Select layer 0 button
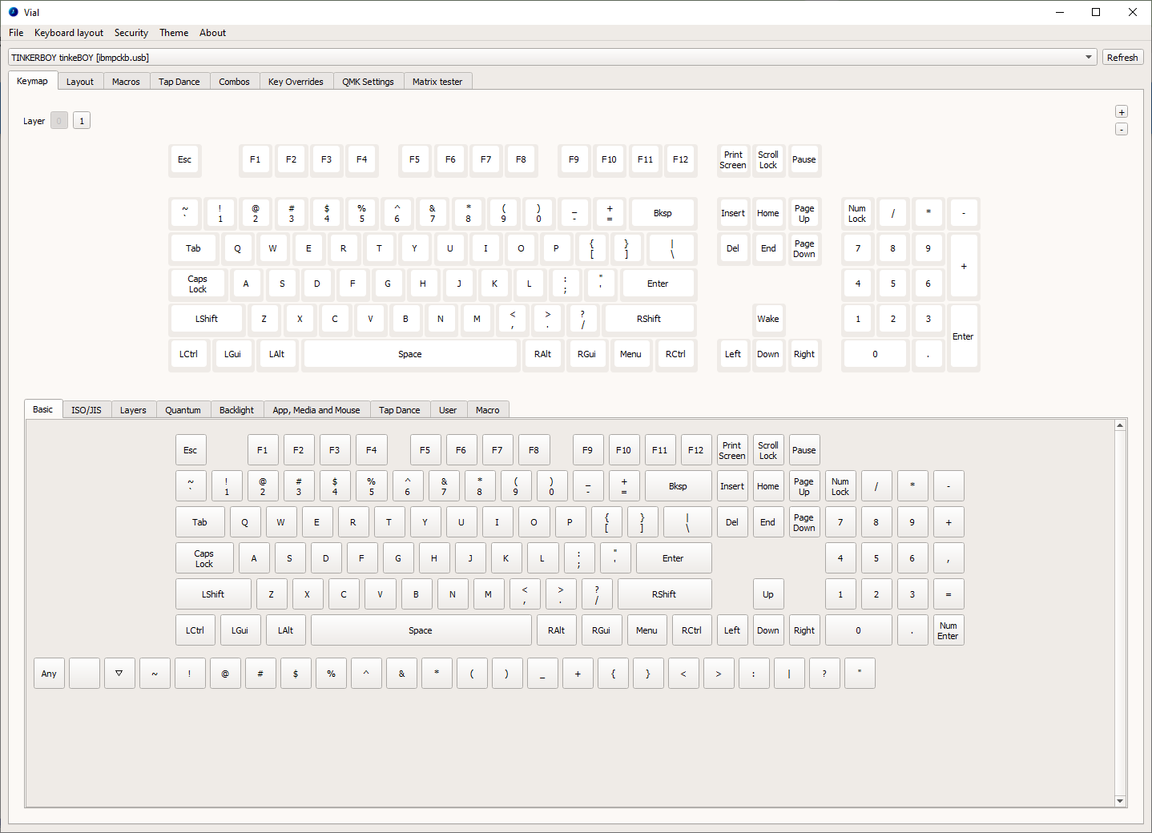The height and width of the screenshot is (833, 1152). 59,121
